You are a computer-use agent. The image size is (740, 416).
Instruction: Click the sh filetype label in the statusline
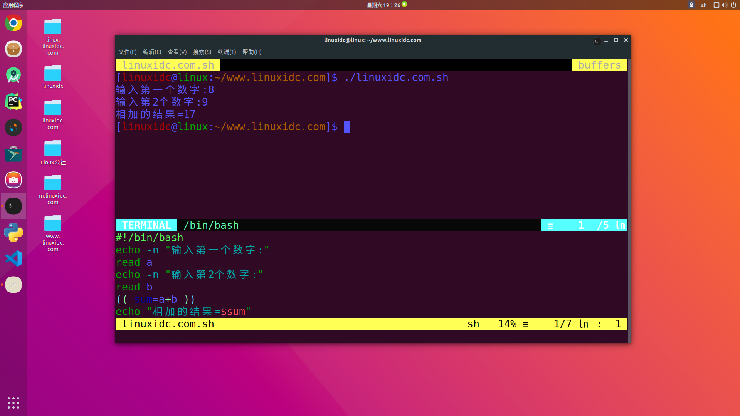[x=473, y=324]
